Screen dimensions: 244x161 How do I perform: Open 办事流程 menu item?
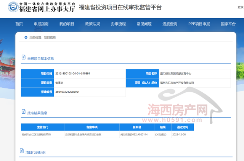pos(118,24)
